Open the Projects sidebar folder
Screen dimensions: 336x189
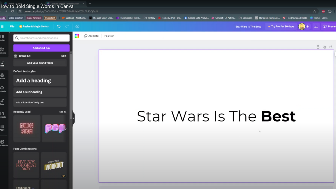[x=2, y=115]
